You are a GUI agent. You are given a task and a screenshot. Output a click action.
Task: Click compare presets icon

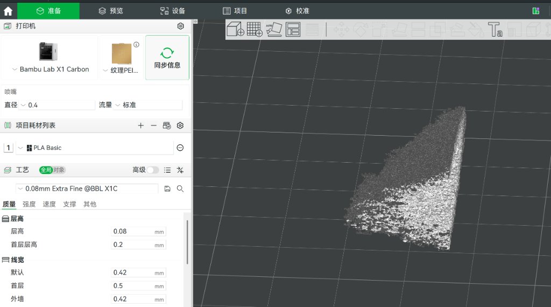pos(180,170)
